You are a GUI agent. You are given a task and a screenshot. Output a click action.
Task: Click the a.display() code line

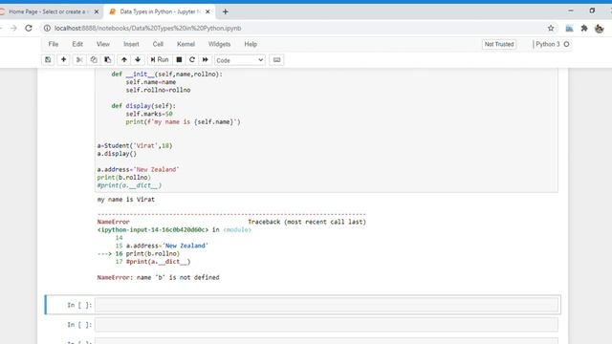117,154
